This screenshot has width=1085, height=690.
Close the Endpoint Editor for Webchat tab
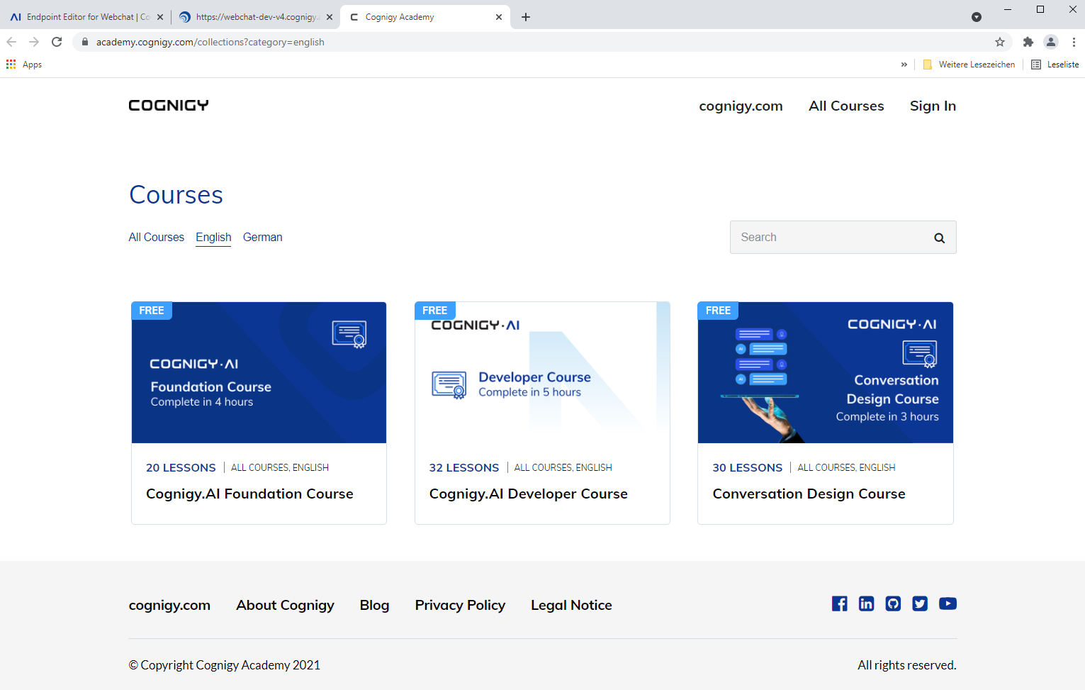coord(159,17)
